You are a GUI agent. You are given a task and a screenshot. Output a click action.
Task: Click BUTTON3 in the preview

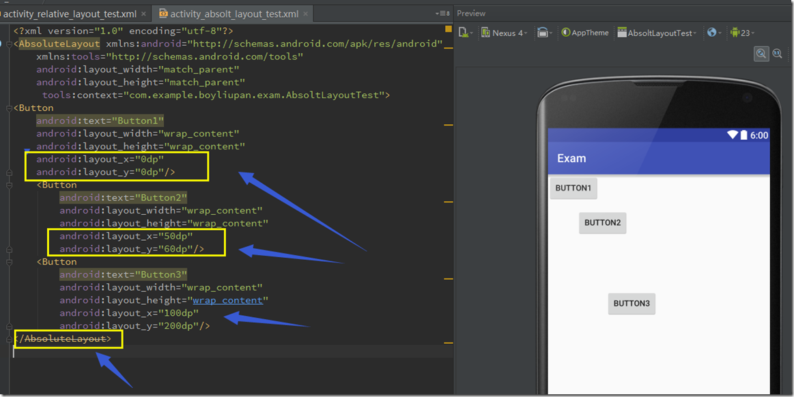(632, 304)
